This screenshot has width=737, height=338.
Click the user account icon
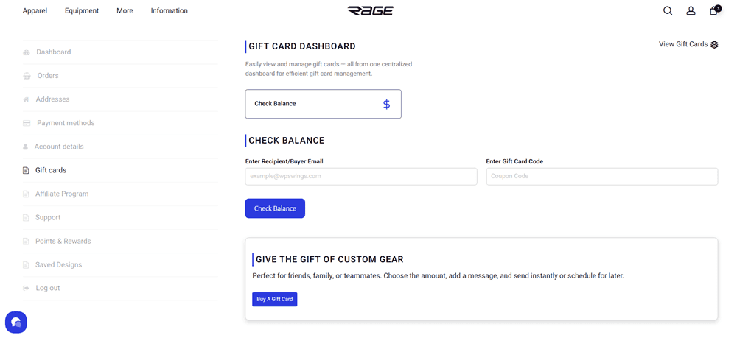(x=691, y=11)
